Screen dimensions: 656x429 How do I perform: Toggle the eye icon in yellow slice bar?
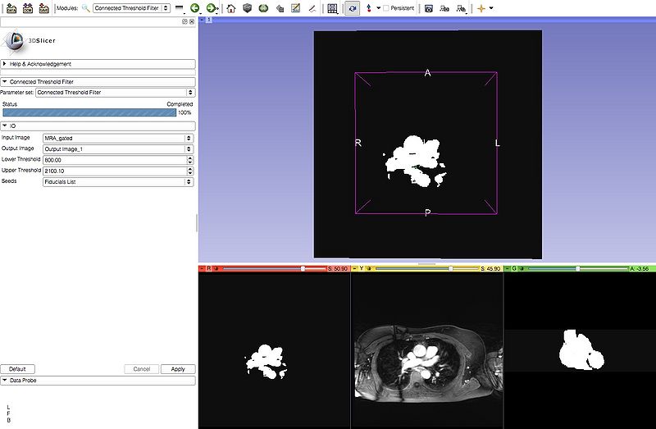point(369,268)
